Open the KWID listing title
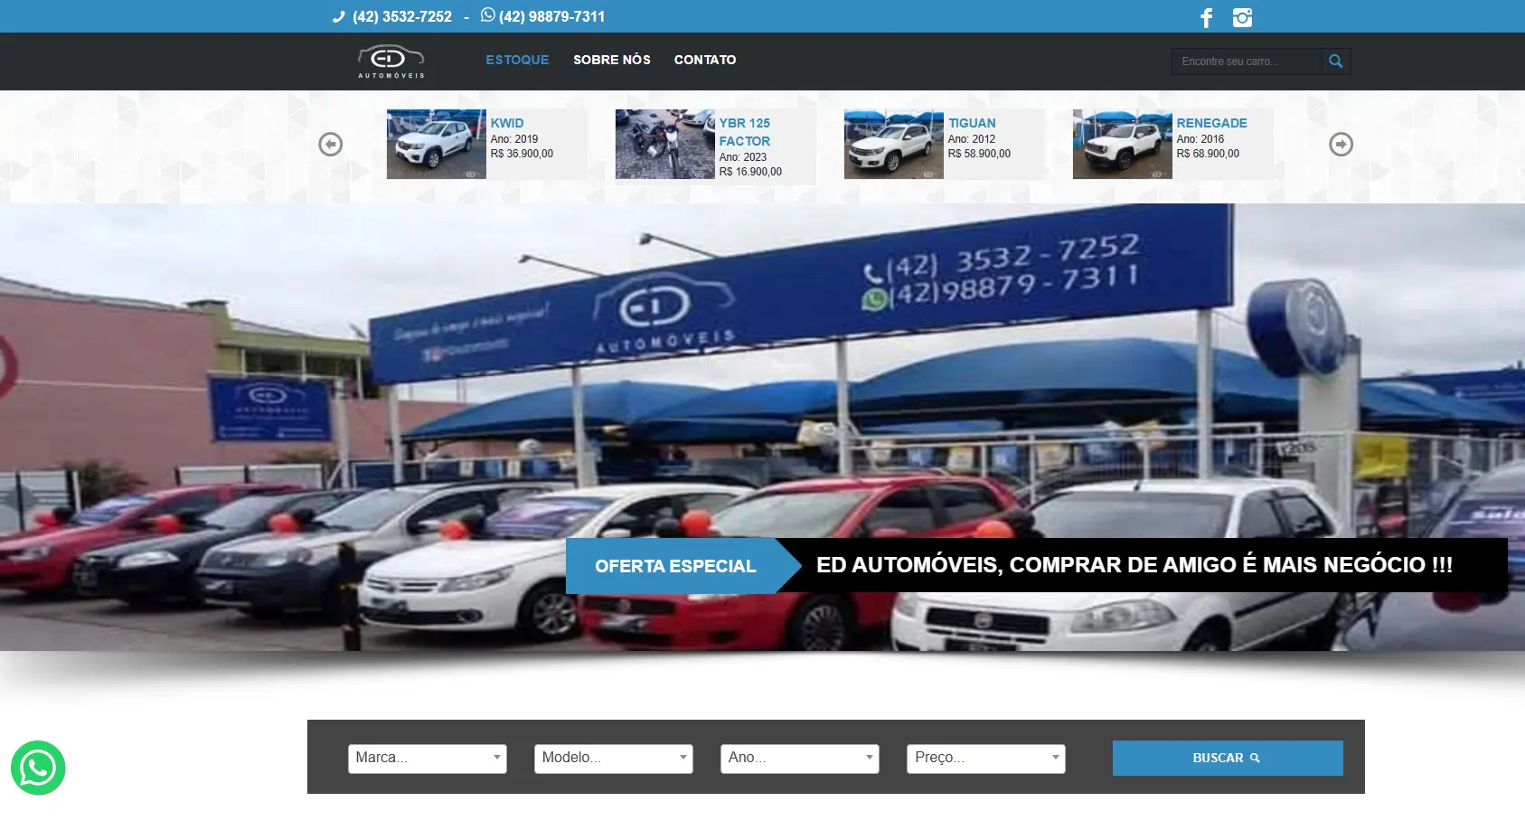 507,123
